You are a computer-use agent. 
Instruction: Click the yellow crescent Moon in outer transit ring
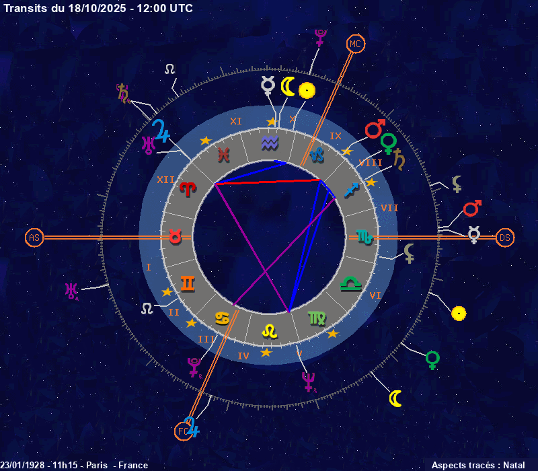pyautogui.click(x=396, y=398)
